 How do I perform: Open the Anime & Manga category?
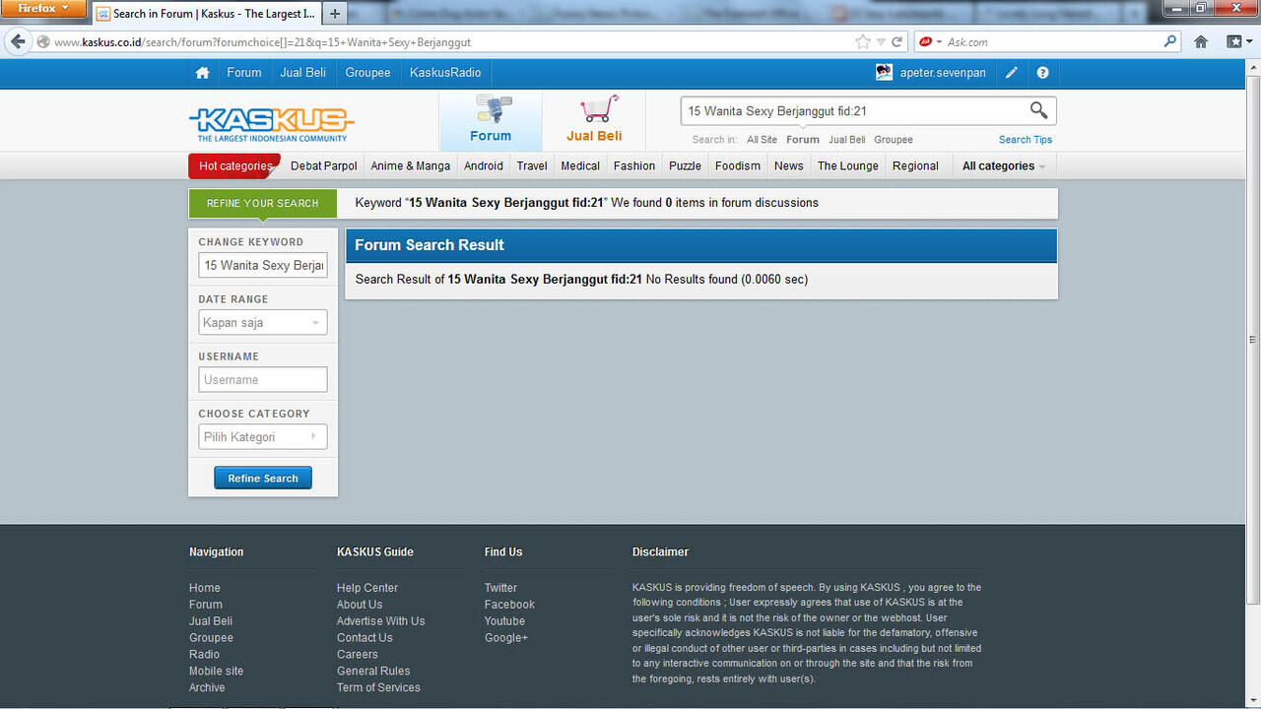[x=411, y=165]
